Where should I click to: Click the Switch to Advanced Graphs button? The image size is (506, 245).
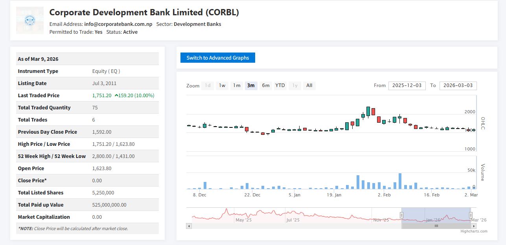tap(217, 58)
